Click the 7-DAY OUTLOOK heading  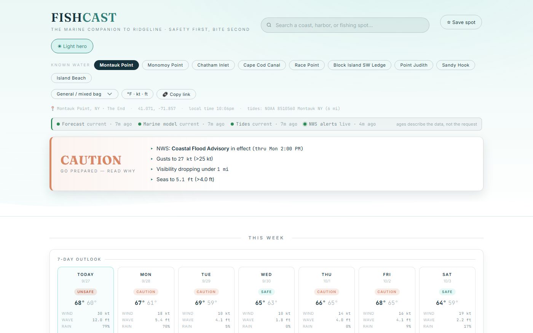tap(79, 259)
